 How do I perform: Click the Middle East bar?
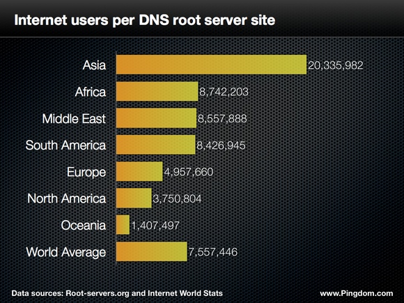pyautogui.click(x=157, y=118)
